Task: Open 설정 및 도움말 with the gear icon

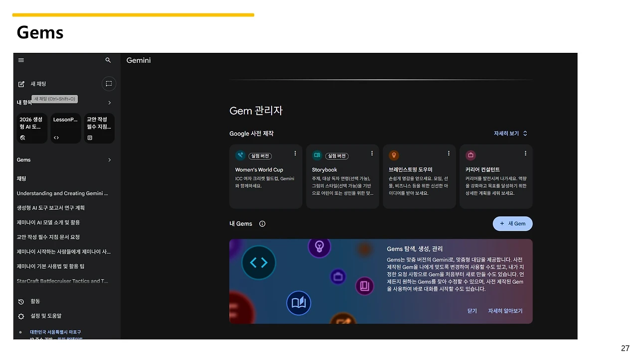Action: (21, 316)
